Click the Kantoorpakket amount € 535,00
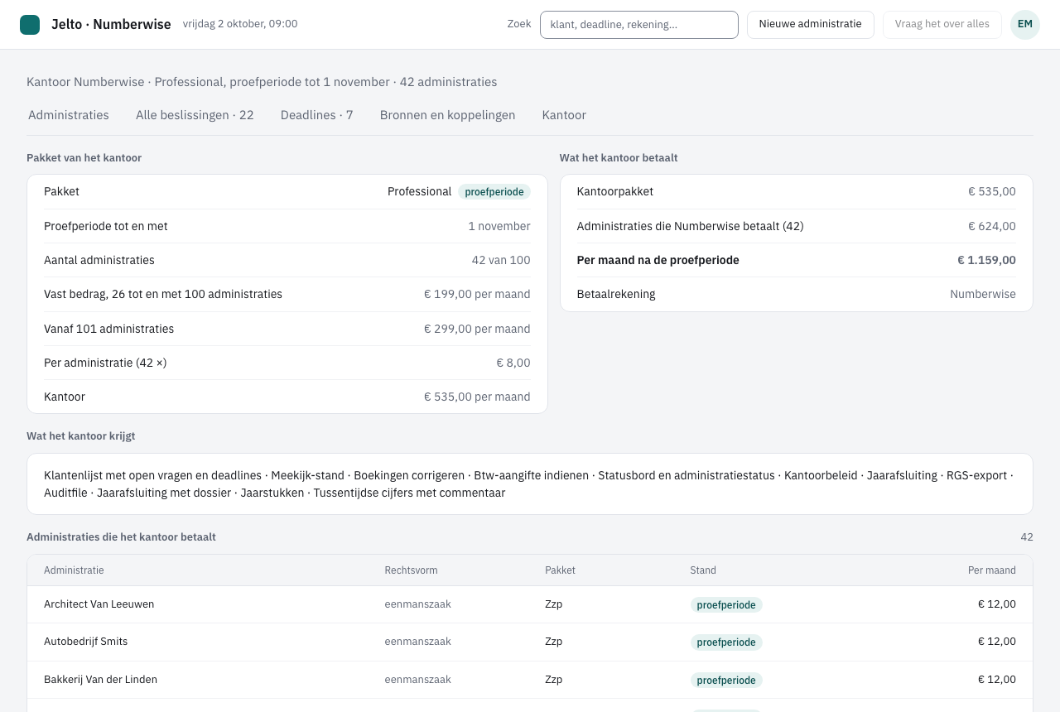The image size is (1060, 712). (992, 191)
